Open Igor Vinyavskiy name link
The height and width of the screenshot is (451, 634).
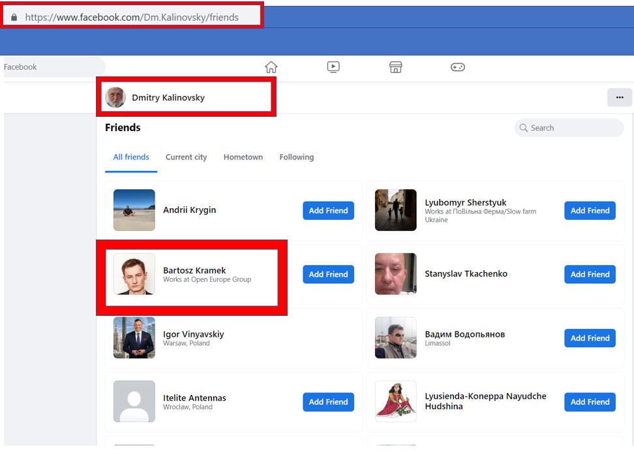point(193,334)
